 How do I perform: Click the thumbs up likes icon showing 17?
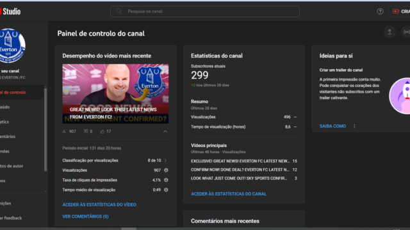[102, 132]
